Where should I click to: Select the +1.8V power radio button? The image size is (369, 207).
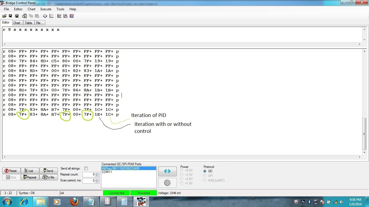(x=182, y=183)
